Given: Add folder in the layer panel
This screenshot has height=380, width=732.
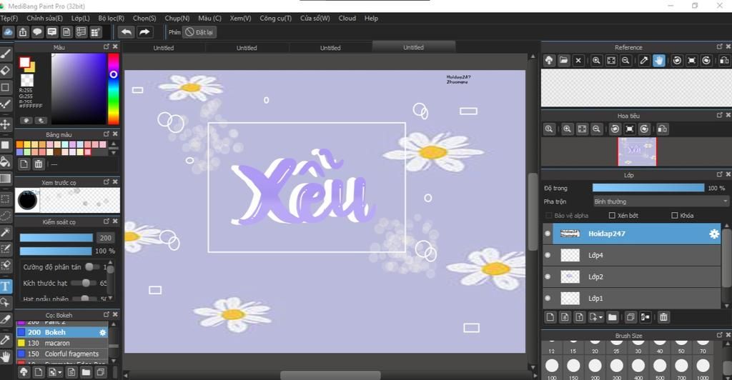Looking at the screenshot, I should (x=613, y=317).
